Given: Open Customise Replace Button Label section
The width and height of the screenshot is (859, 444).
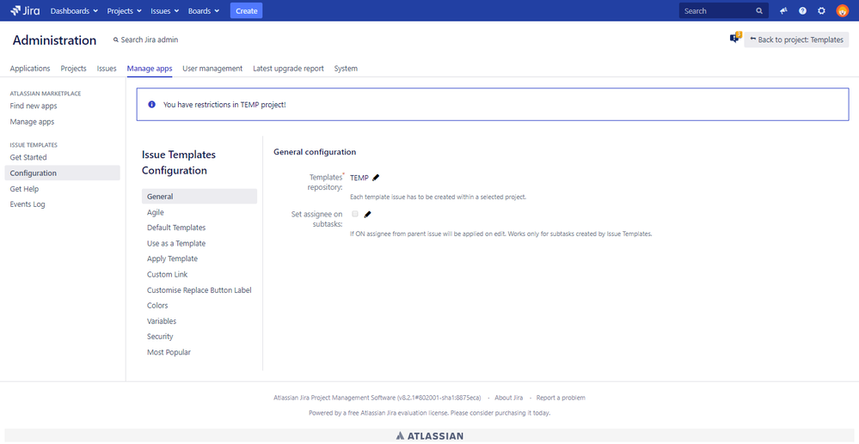Looking at the screenshot, I should point(199,290).
